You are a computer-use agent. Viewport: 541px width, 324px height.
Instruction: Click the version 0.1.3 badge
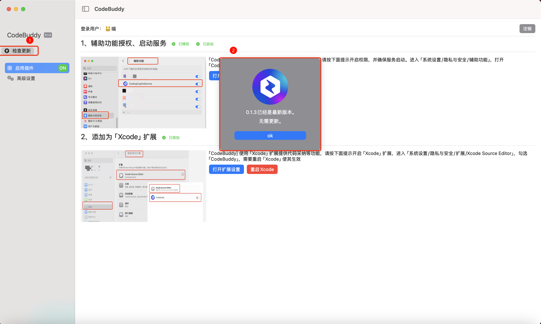tap(48, 35)
